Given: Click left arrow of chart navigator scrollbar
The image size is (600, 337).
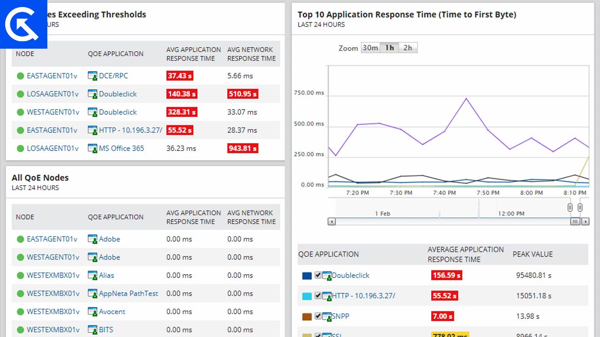Looking at the screenshot, I should (x=331, y=221).
